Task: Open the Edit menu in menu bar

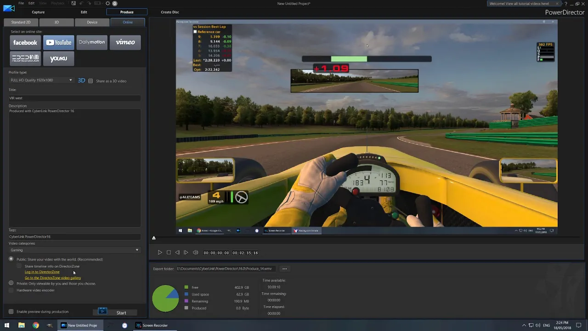Action: [31, 3]
